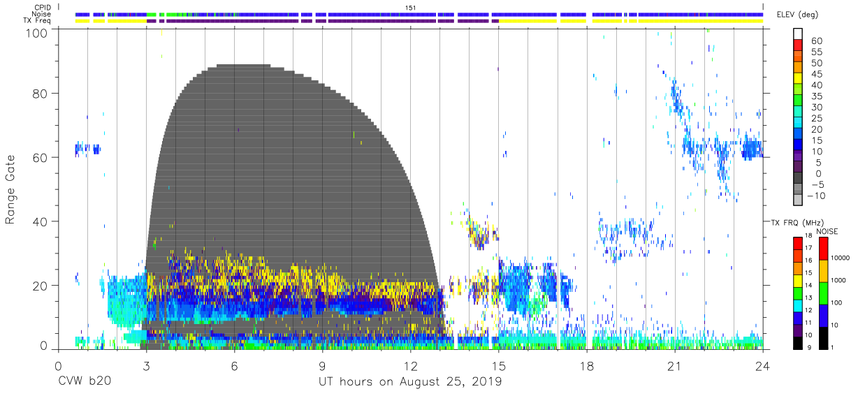Select the 'CPID' label at top left
Viewport: 858px width, 396px height.
(x=43, y=7)
